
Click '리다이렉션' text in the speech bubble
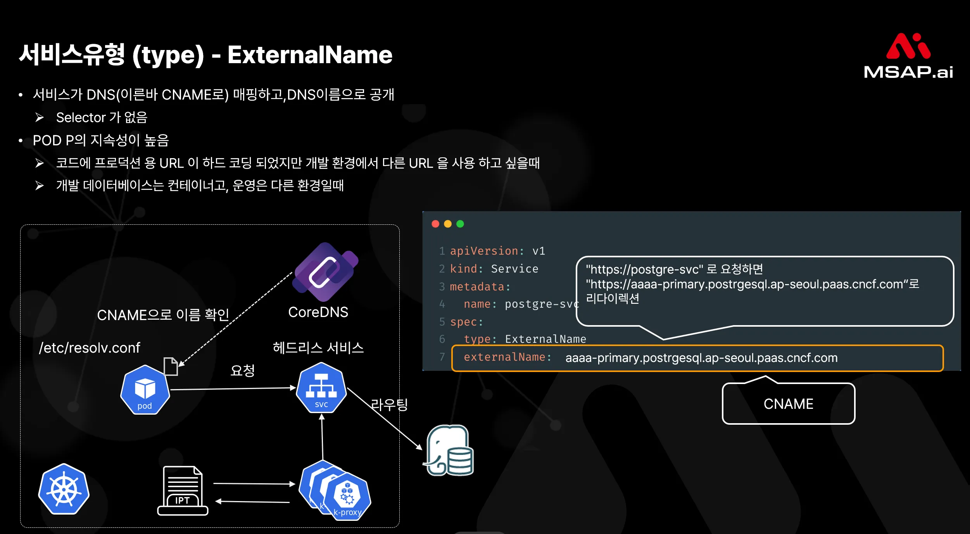613,298
